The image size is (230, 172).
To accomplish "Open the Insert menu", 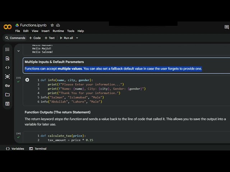I will click(x=45, y=31).
